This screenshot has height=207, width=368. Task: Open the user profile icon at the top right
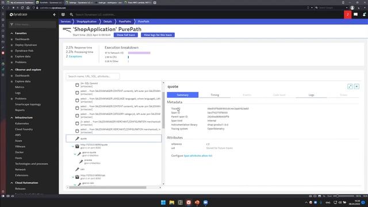(364, 14)
